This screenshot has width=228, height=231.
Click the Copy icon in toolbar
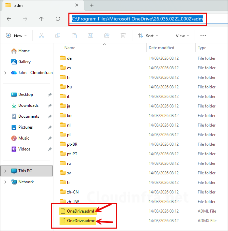[58, 35]
